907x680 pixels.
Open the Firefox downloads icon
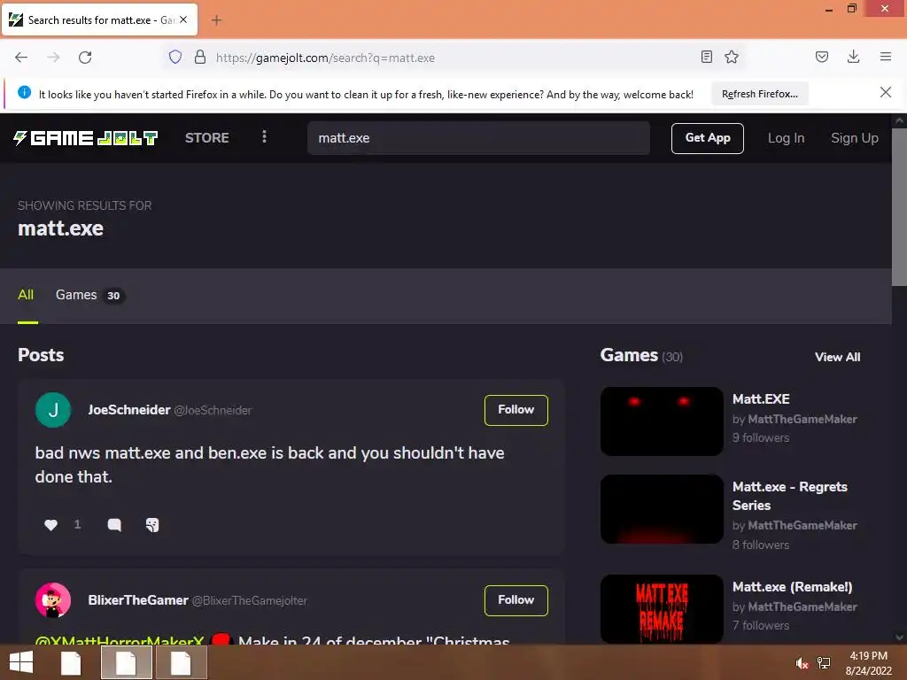point(853,57)
